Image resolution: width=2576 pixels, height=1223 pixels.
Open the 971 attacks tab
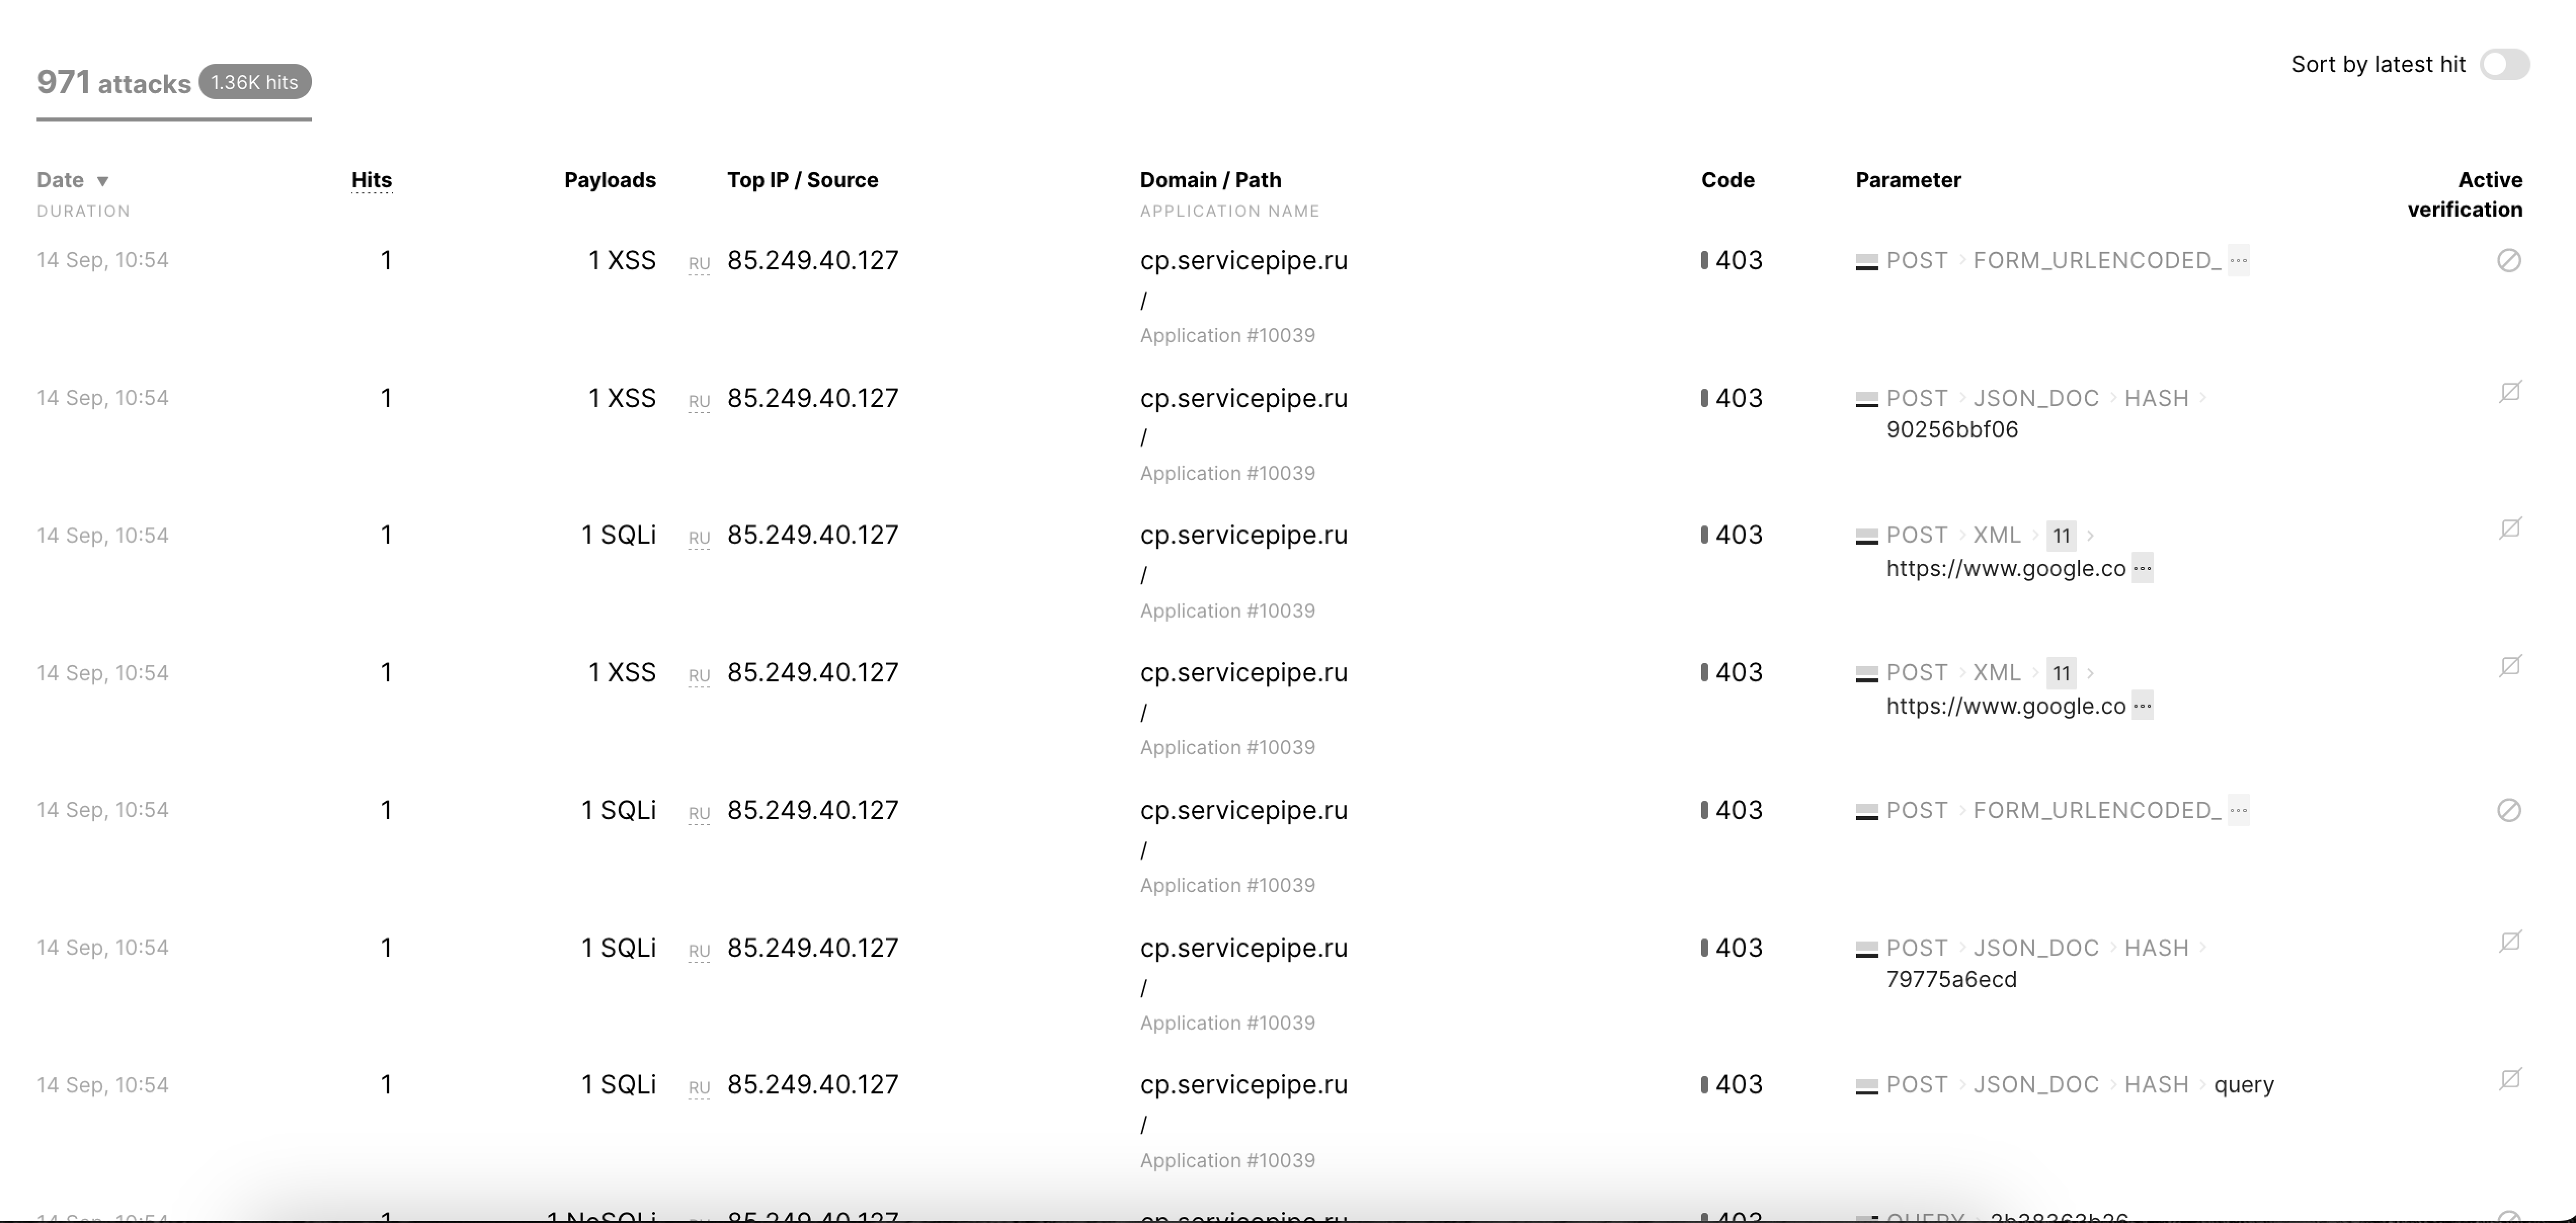[x=113, y=83]
